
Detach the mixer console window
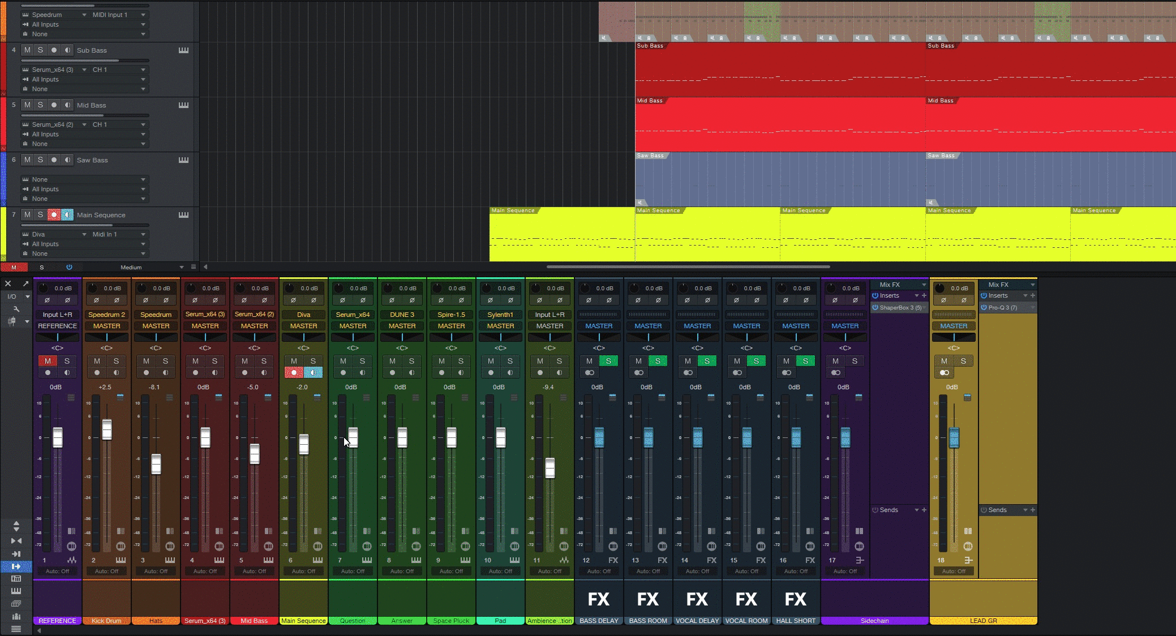[x=25, y=283]
